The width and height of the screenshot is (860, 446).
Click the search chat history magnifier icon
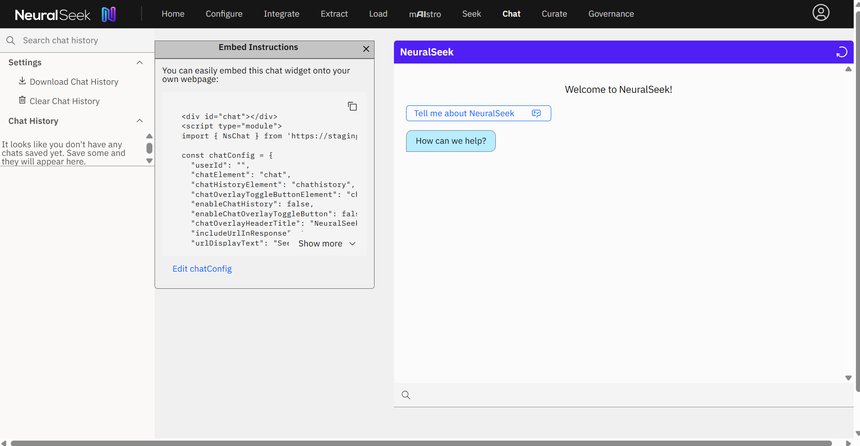point(11,41)
